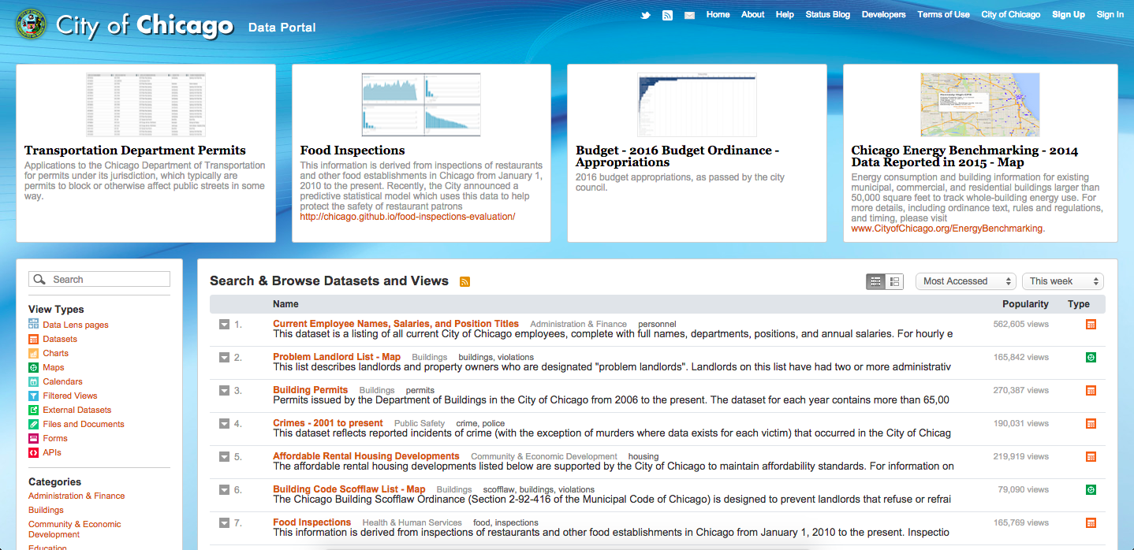This screenshot has width=1134, height=550.
Task: Open the Food Inspections chart thumbnail
Action: click(x=421, y=104)
